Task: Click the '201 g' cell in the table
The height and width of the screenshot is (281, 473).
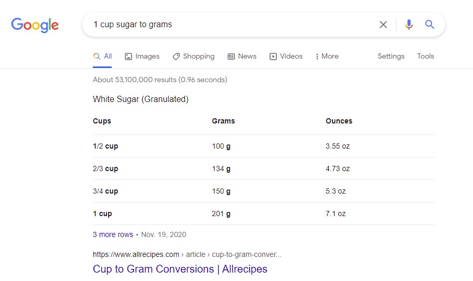Action: (221, 213)
